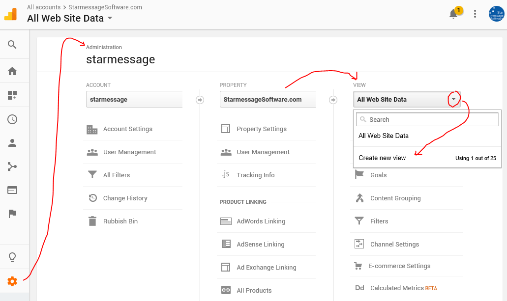Screen dimensions: 507x301
Task: Open Tracking Info
Action: [x=255, y=175]
